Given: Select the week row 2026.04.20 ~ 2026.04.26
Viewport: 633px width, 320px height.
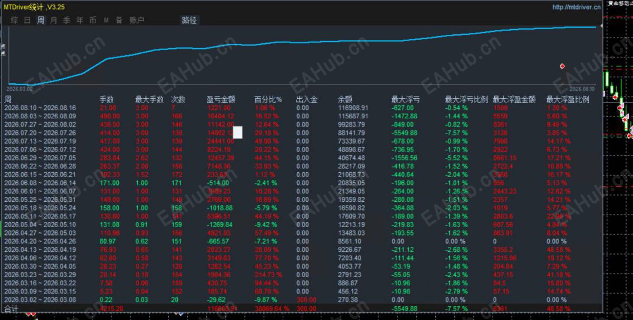Looking at the screenshot, I should click(x=302, y=241).
